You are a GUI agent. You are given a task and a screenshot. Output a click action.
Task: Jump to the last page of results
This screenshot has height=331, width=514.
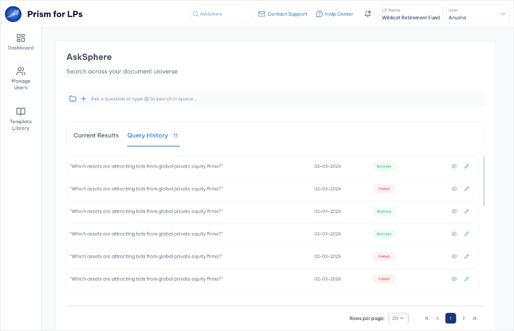pyautogui.click(x=474, y=318)
